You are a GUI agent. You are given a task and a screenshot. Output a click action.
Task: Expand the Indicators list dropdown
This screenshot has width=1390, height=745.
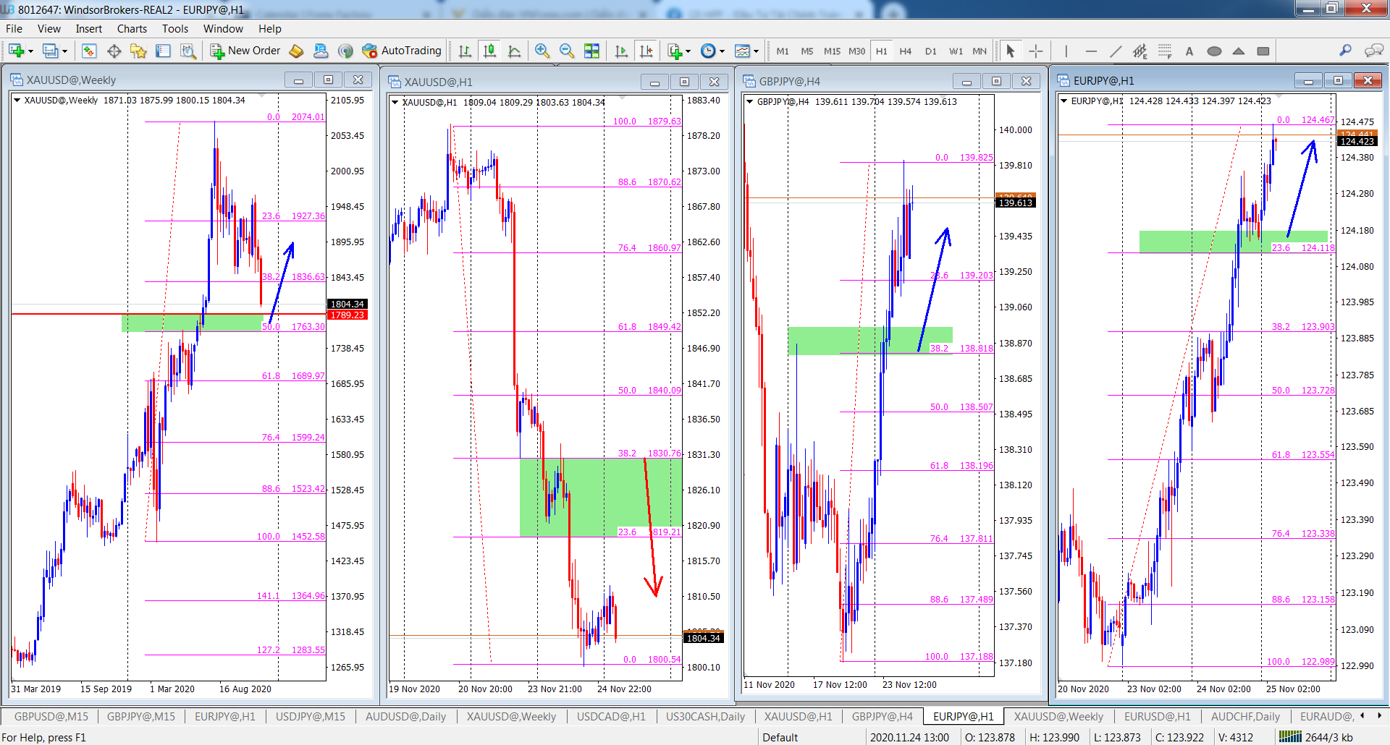[x=688, y=51]
